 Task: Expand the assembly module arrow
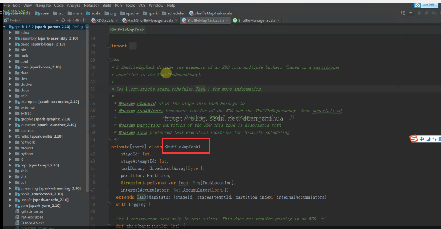click(x=10, y=38)
